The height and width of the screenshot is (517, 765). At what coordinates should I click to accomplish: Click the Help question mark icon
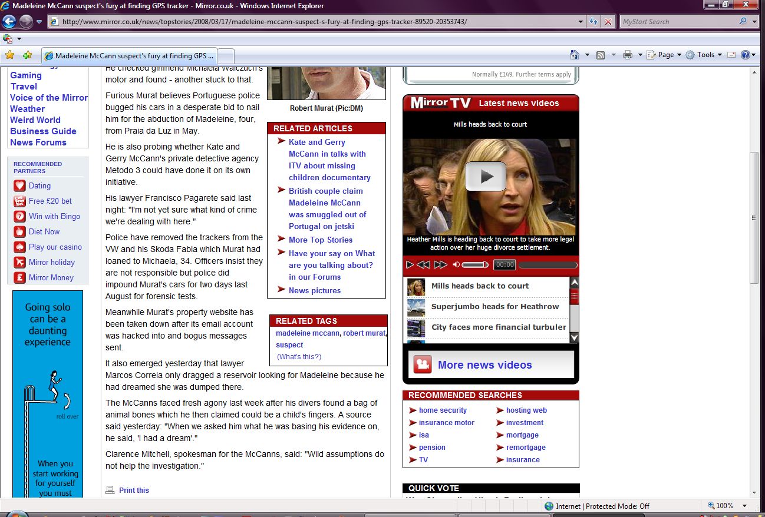[x=746, y=55]
